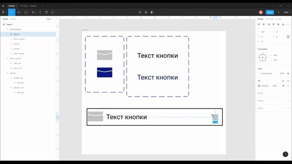The image size is (292, 164).
Task: Open the Untitled file tab
Action: click(11, 6)
